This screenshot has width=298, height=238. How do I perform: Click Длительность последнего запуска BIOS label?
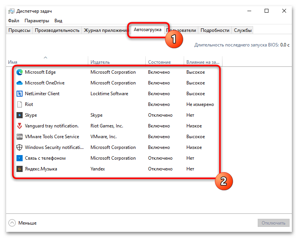pyautogui.click(x=236, y=45)
